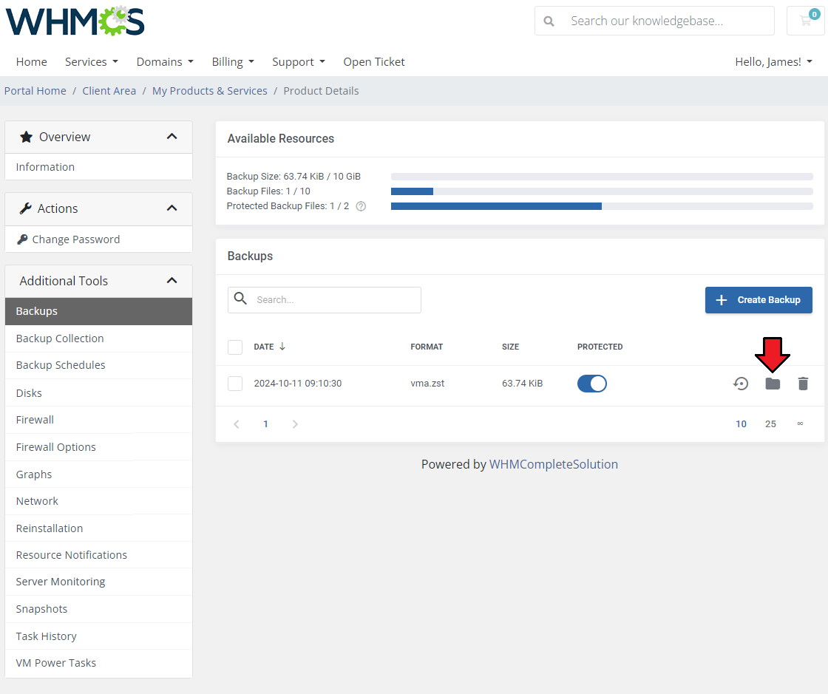Viewport: 828px width, 694px height.
Task: Click the vma.zst format cell
Action: (427, 384)
